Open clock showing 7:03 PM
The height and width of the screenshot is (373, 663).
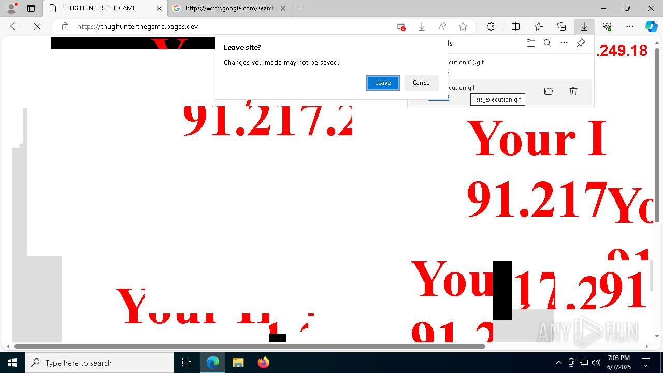click(618, 363)
